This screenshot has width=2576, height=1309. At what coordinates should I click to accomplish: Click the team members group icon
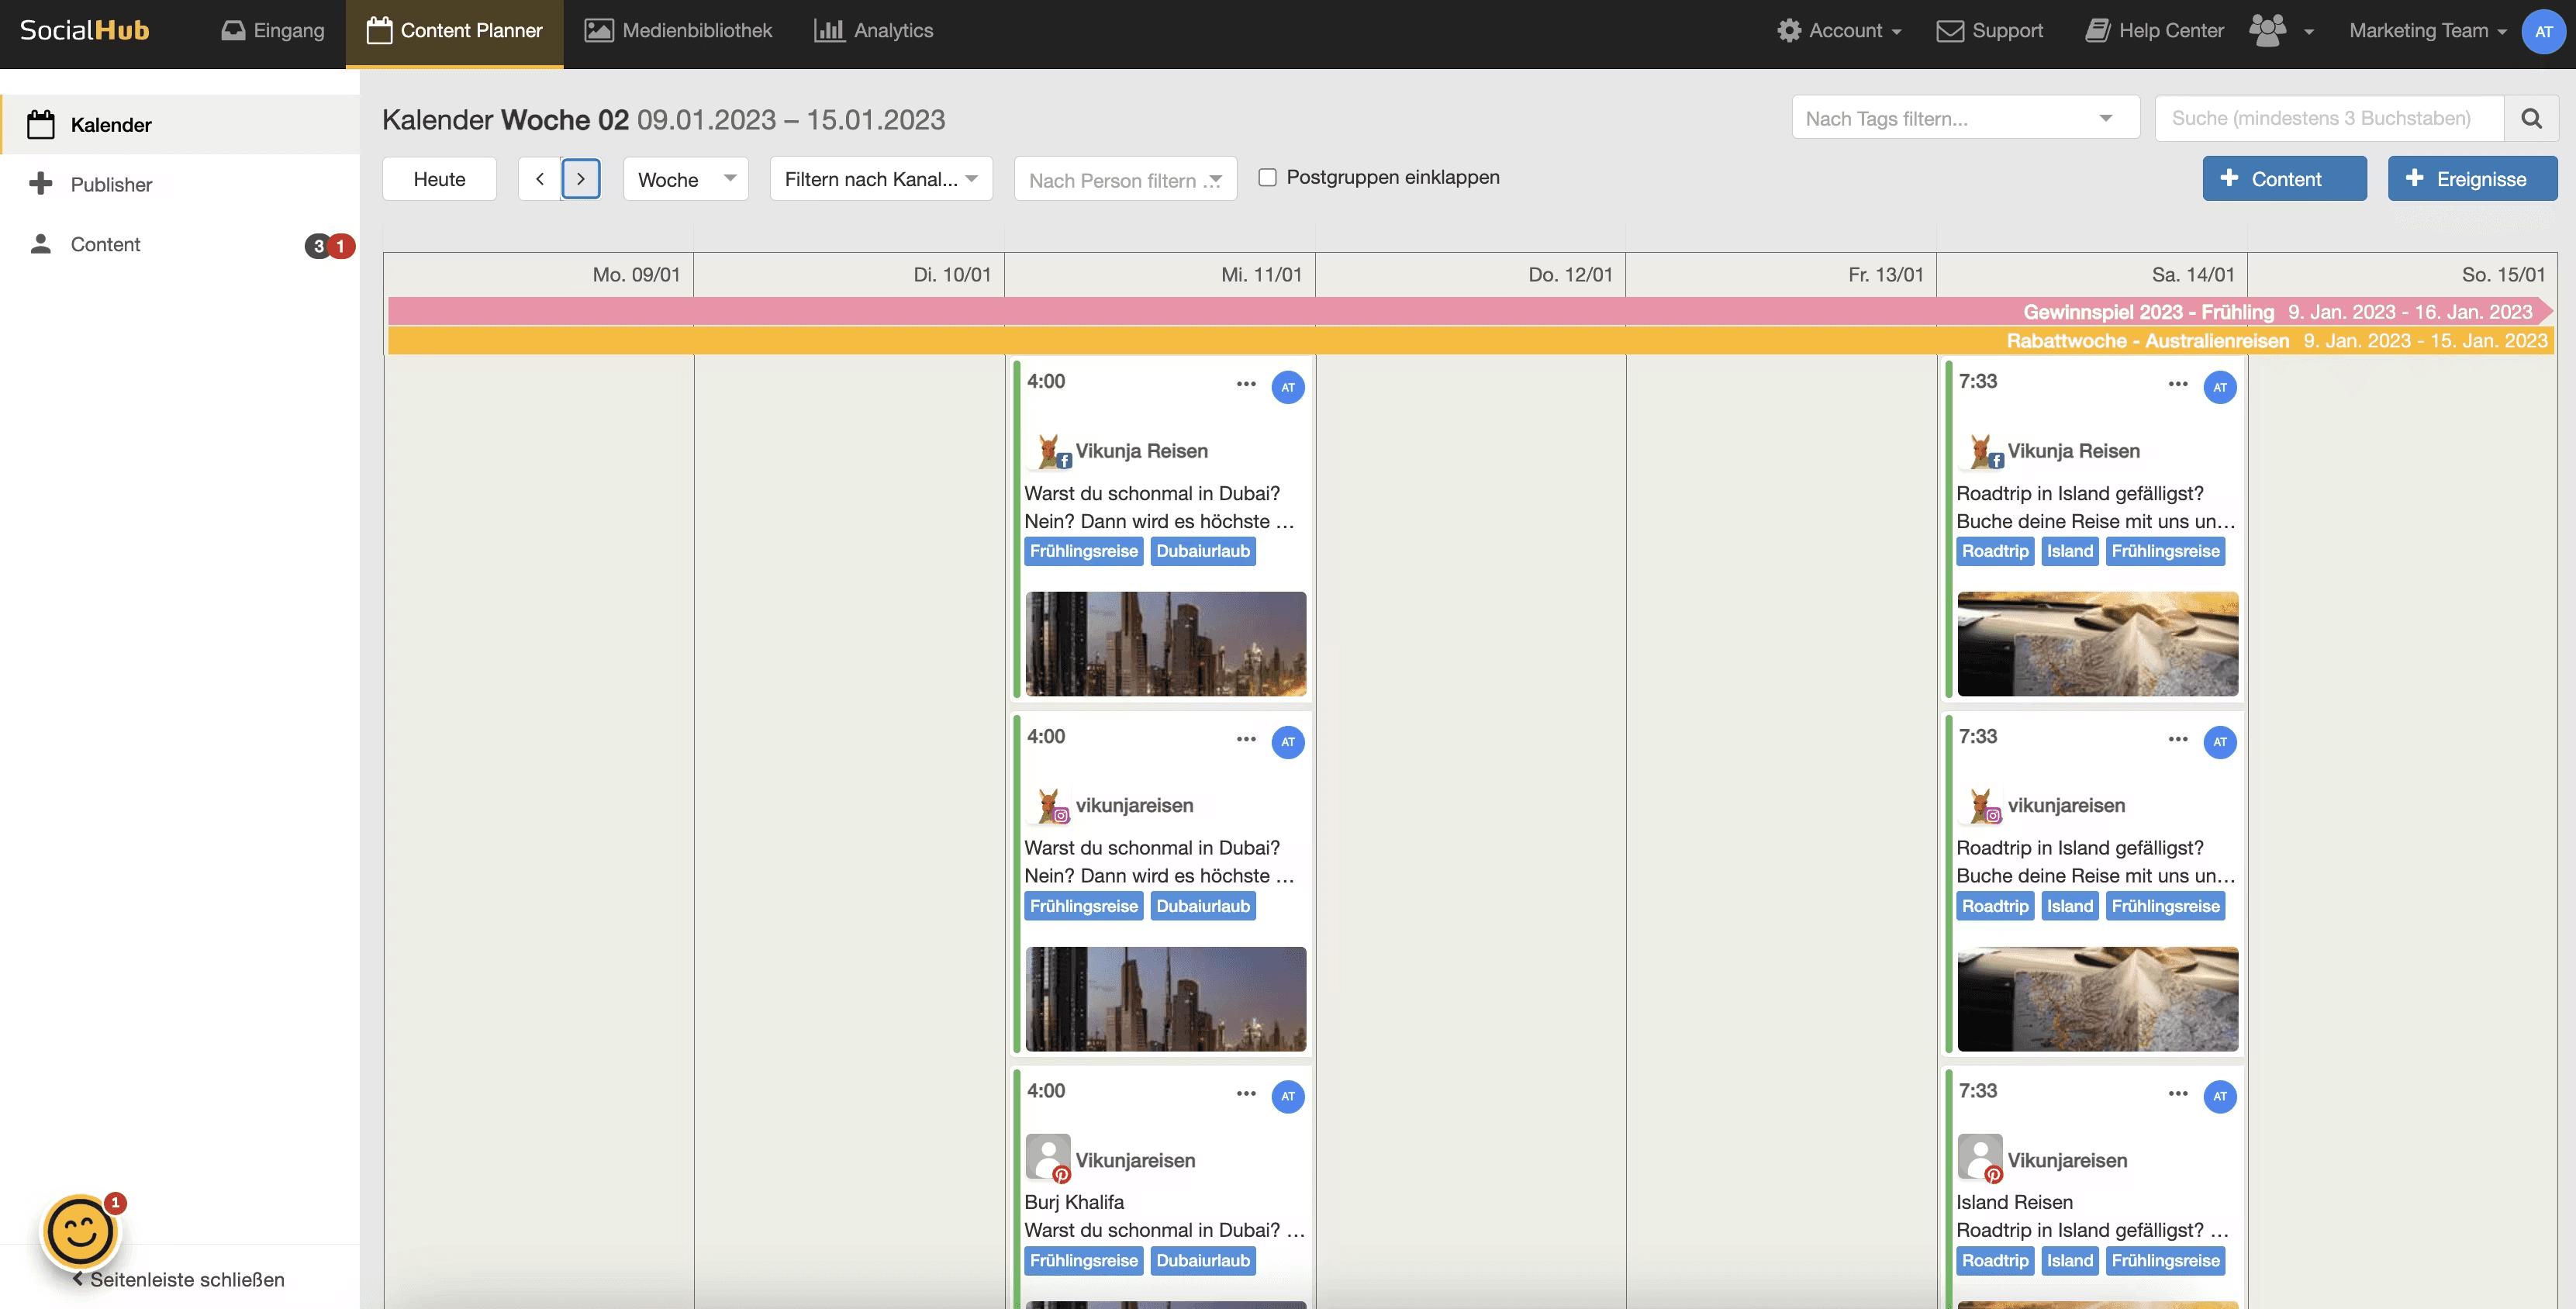click(x=2268, y=30)
